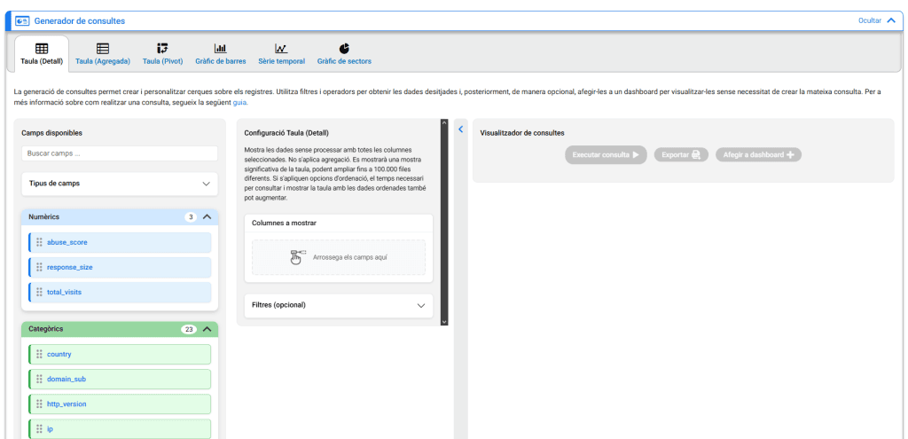Viewport: 908px width, 439px height.
Task: Select the country field
Action: tap(120, 354)
